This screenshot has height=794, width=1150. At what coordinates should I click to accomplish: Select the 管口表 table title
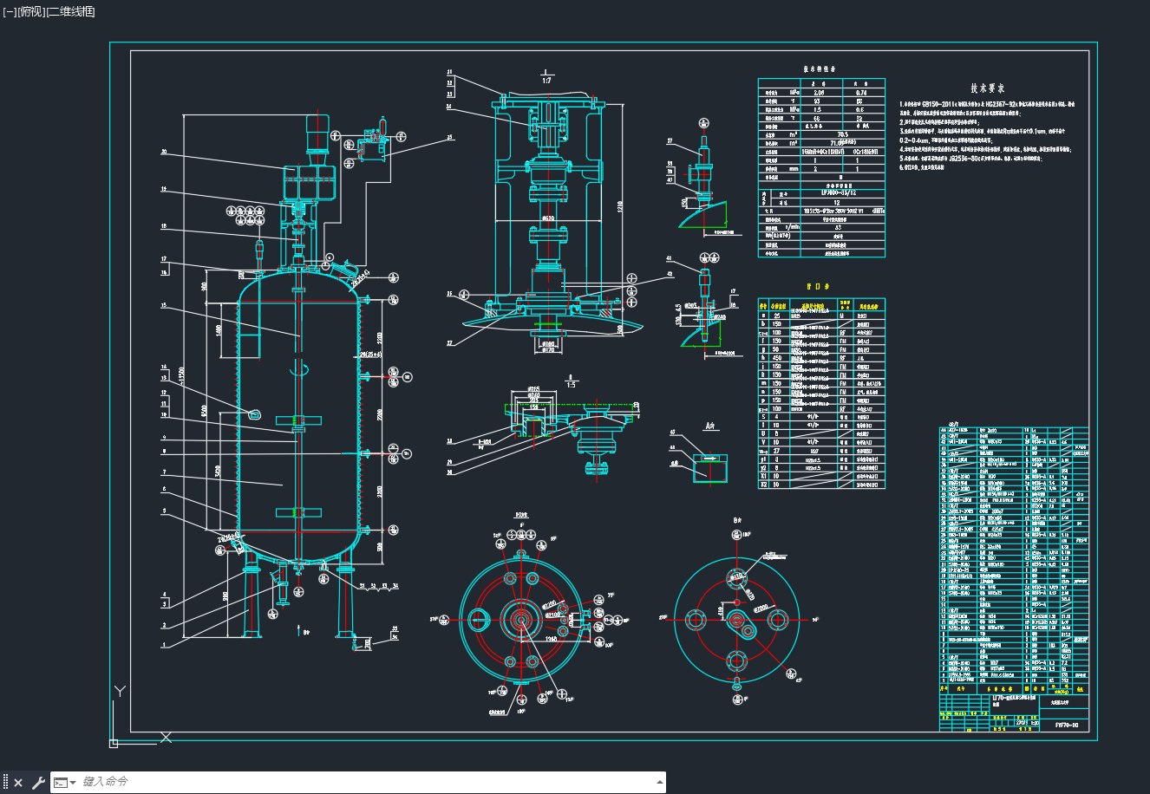(820, 286)
